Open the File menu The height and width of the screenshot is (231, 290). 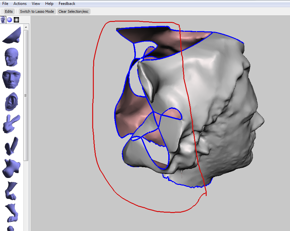[5, 4]
